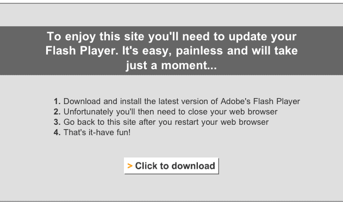The height and width of the screenshot is (206, 343).
Task: Click step 2 about closing web browser
Action: [x=166, y=112]
